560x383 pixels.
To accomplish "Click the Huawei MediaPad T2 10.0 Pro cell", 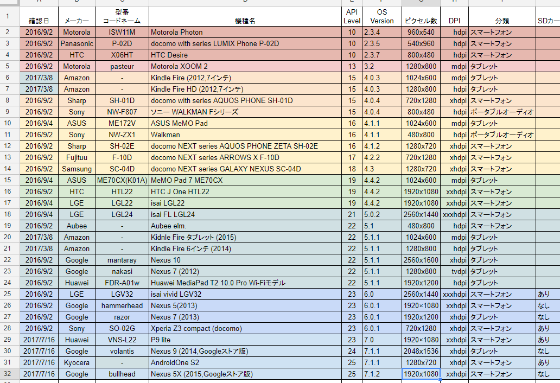I will coord(245,283).
